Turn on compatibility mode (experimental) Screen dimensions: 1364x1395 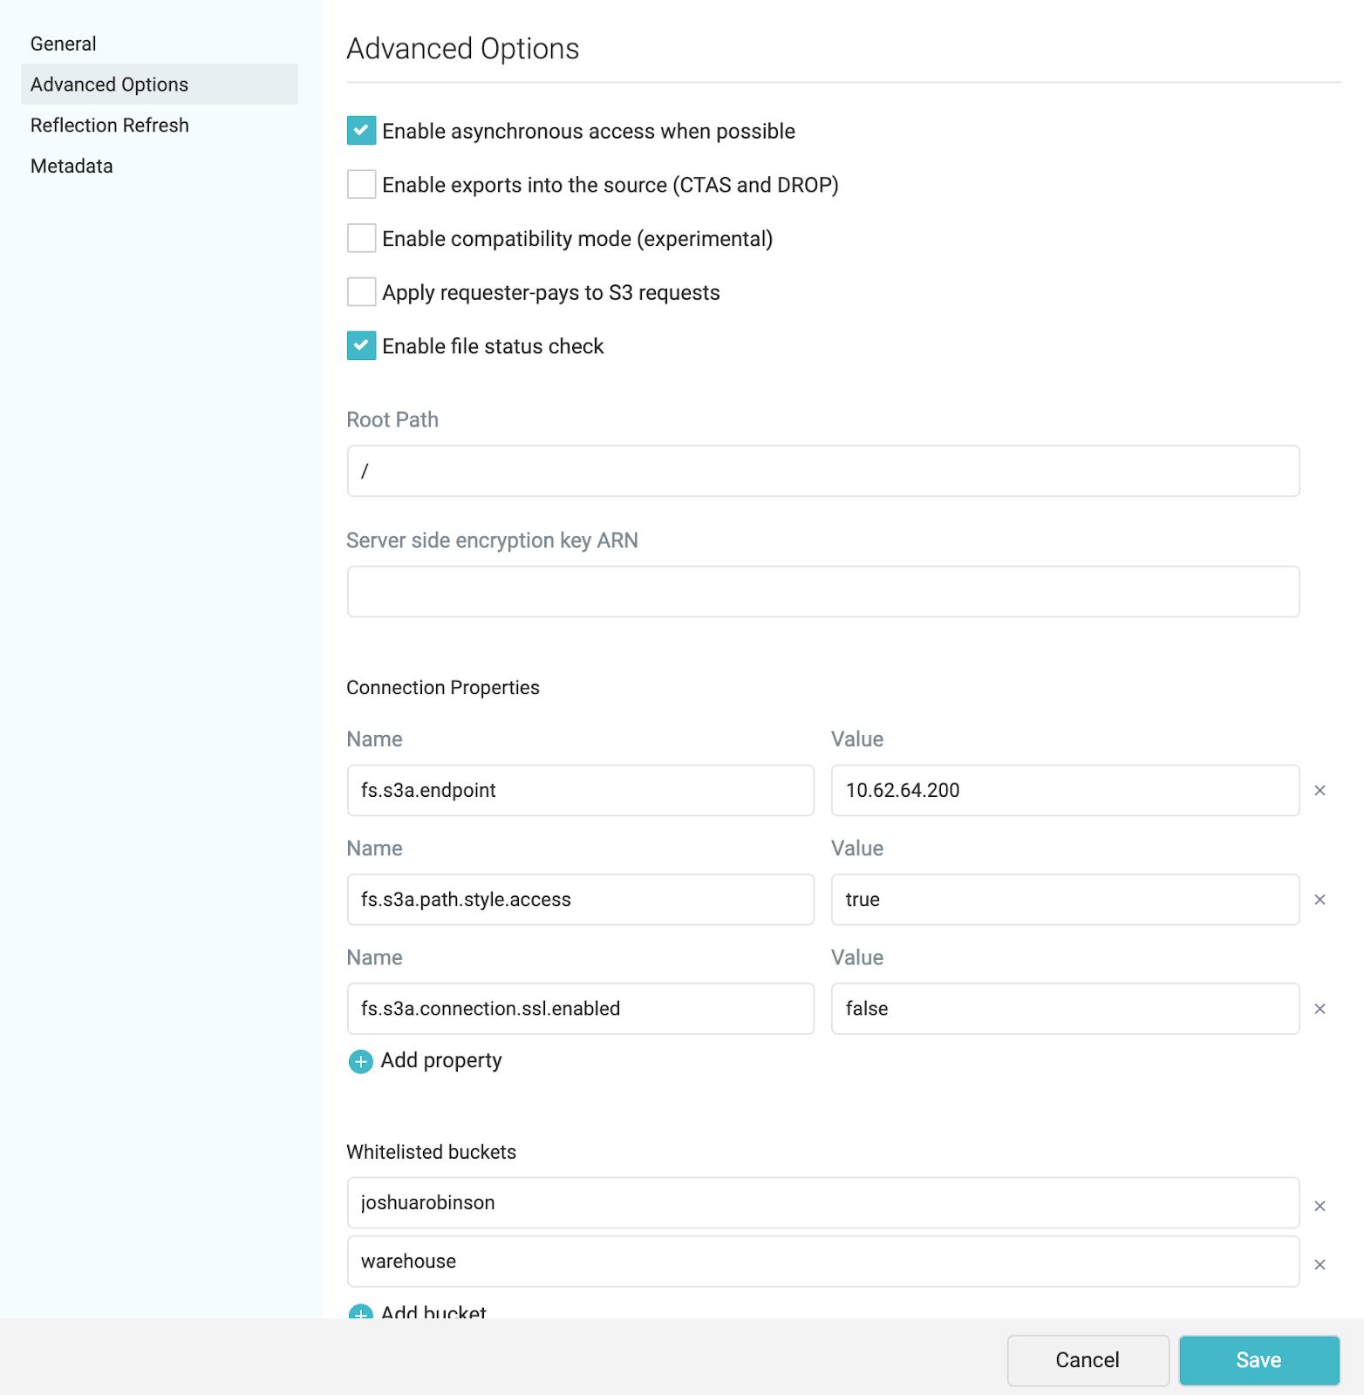(361, 239)
